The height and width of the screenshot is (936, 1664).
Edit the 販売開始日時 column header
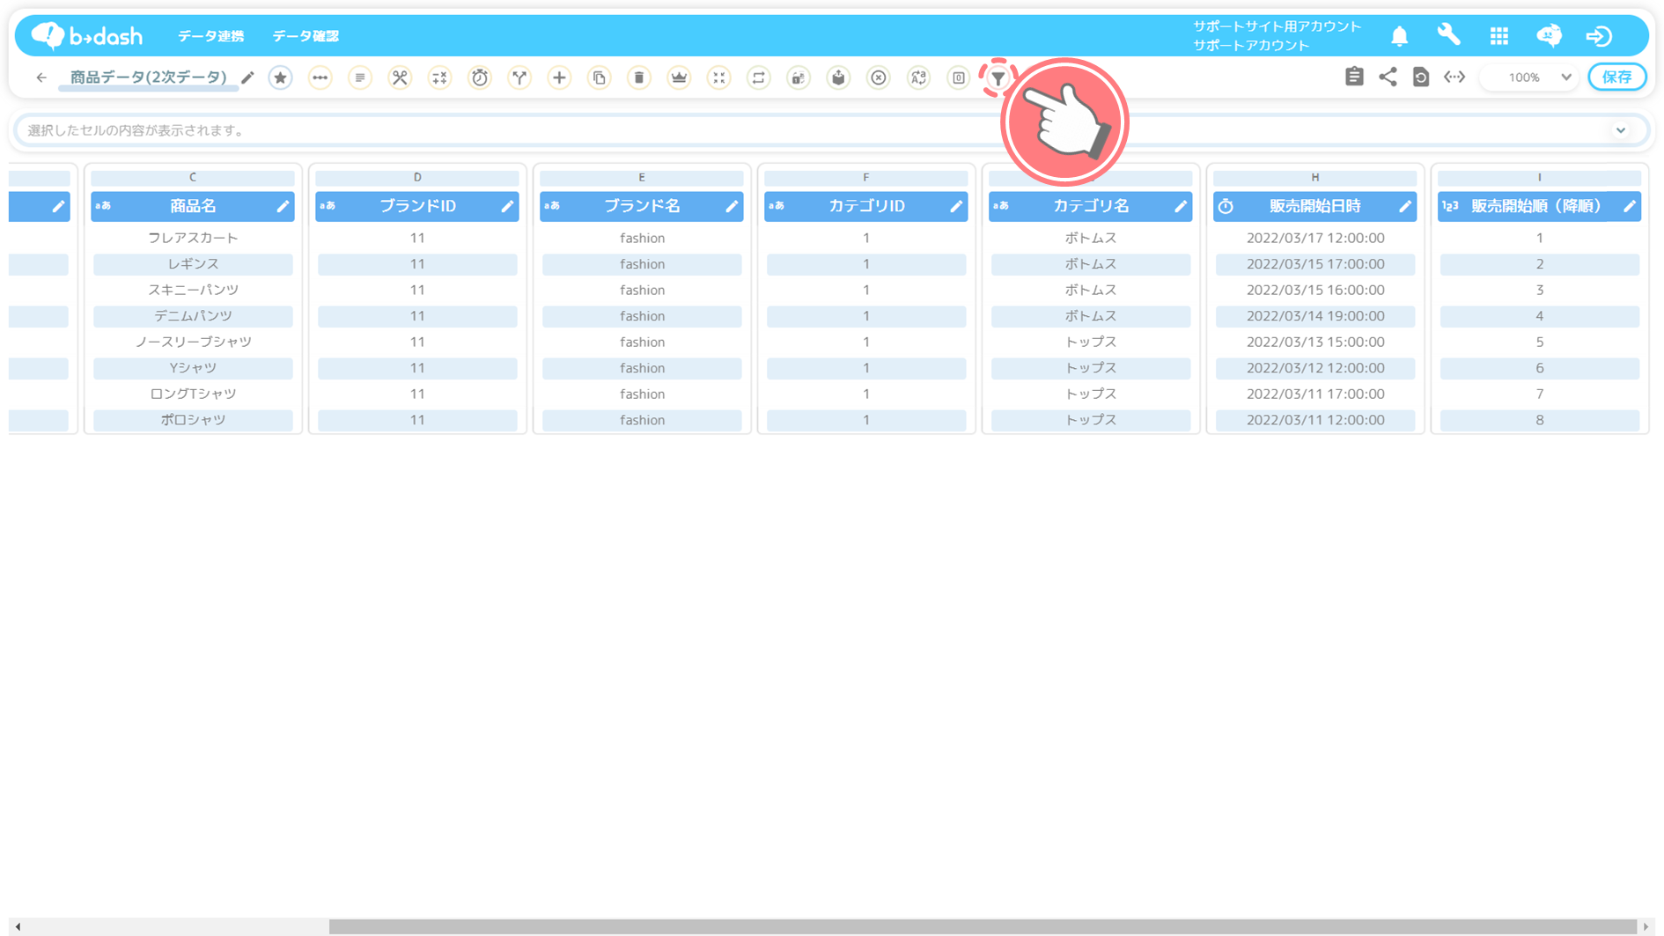1404,206
